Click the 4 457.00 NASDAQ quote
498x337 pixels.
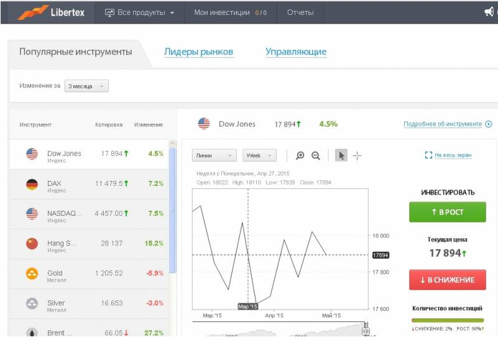pyautogui.click(x=109, y=213)
